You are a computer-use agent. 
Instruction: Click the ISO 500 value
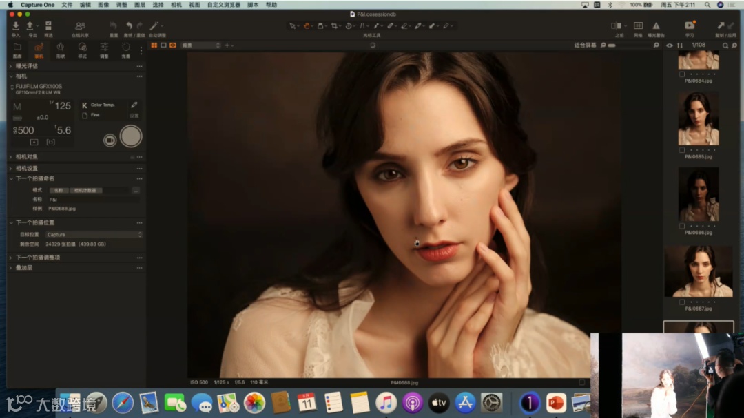coord(23,130)
